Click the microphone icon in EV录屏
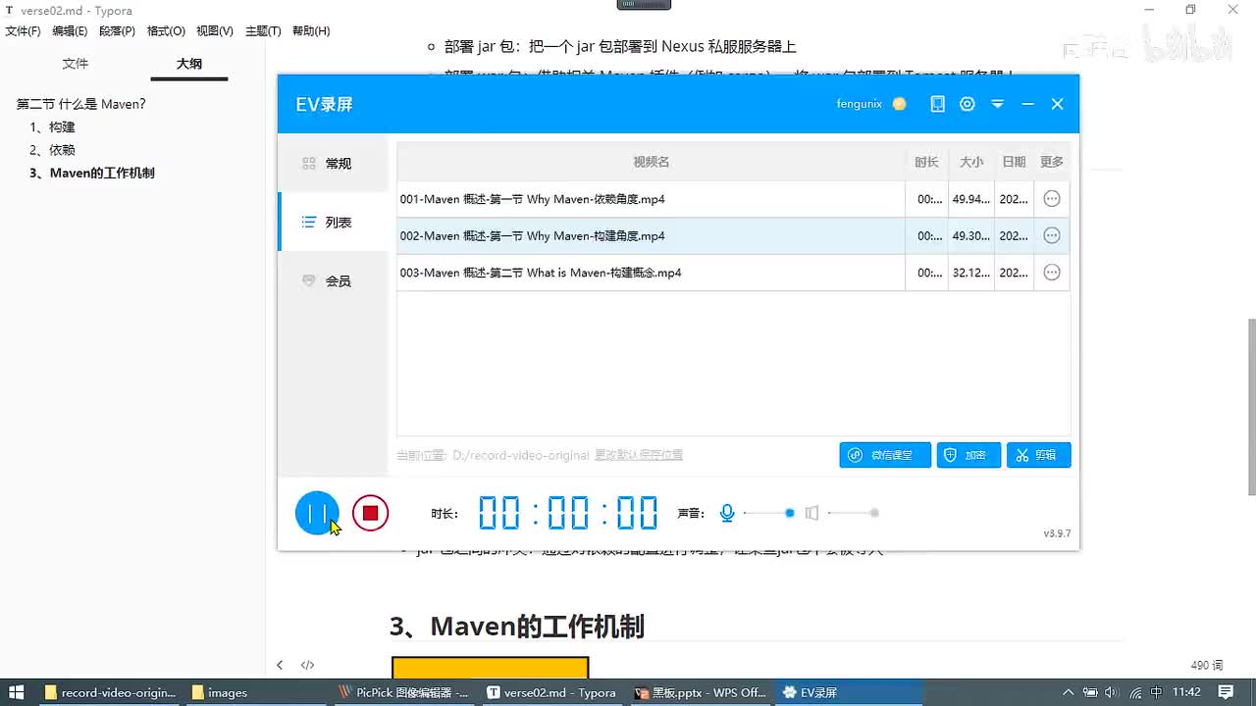Image resolution: width=1256 pixels, height=706 pixels. pos(727,513)
